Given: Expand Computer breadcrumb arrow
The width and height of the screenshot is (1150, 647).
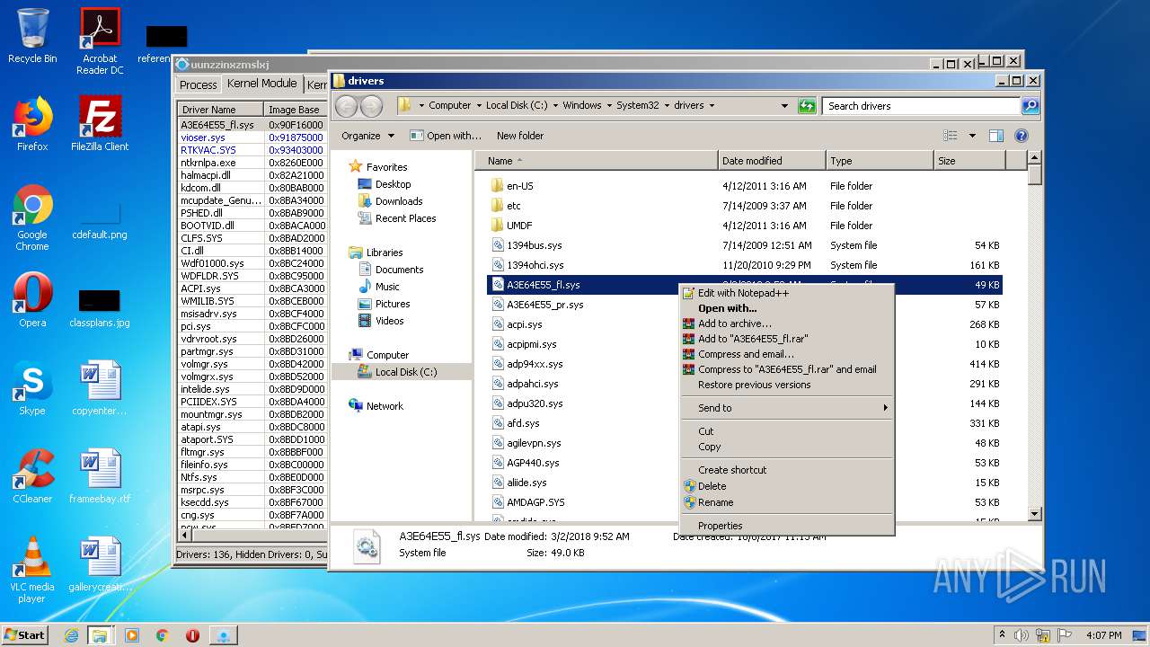Looking at the screenshot, I should click(478, 105).
